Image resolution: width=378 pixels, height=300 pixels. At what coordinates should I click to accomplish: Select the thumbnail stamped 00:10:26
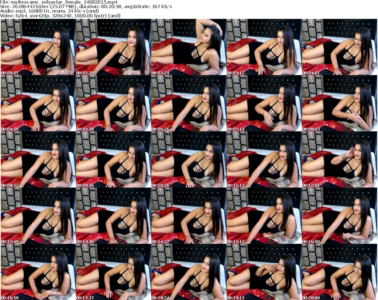point(189,160)
